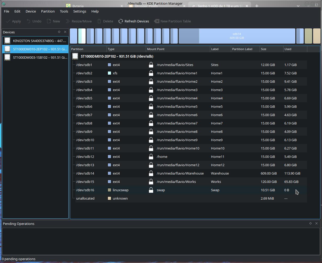This screenshot has width=322, height=263.
Task: Sort by Size column header
Action: click(x=271, y=49)
